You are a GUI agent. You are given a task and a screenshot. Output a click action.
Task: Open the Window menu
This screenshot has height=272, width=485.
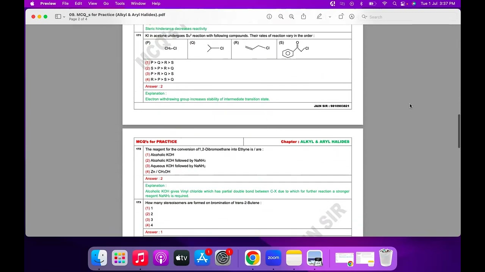[138, 3]
